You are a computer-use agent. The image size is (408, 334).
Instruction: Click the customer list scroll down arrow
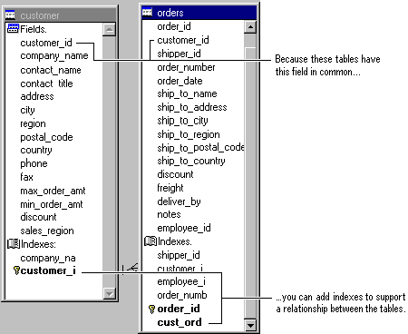pyautogui.click(x=109, y=293)
